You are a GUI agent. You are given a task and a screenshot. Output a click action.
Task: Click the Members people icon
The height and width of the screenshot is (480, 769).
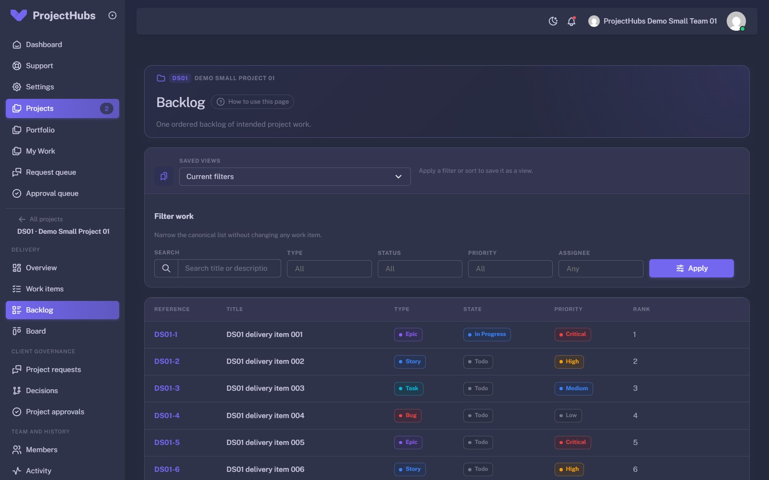point(17,450)
